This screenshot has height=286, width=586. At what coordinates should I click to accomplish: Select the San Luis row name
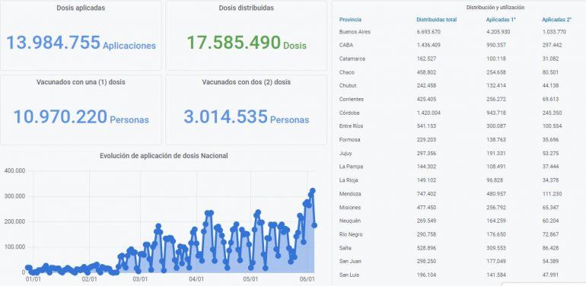coord(349,275)
